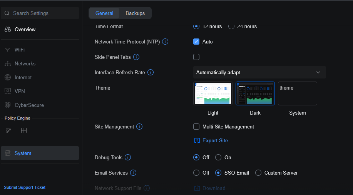Enable the Side Panel Tabs checkbox
Viewport: 353px width, 195px height.
pyautogui.click(x=196, y=57)
